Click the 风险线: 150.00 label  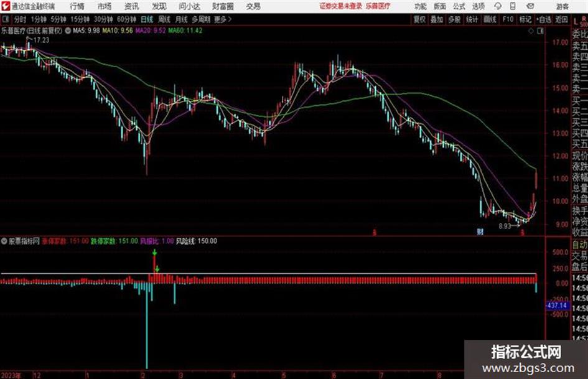pos(197,241)
